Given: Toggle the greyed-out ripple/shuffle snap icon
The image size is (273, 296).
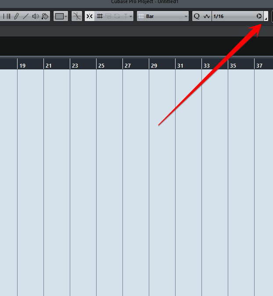Looking at the screenshot, I should pos(108,16).
